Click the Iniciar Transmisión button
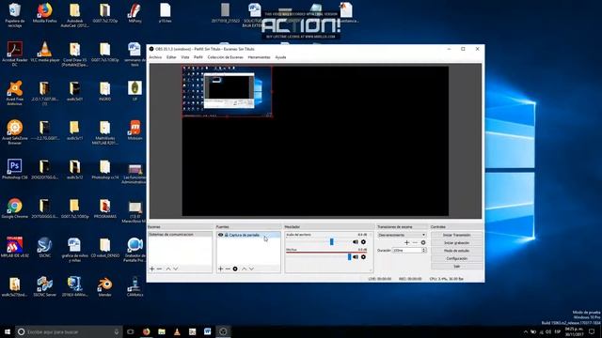Image resolution: width=602 pixels, height=338 pixels. (x=456, y=235)
